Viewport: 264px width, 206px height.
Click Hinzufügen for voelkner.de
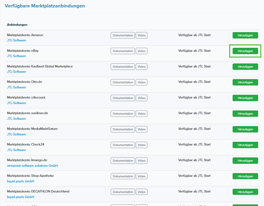click(x=245, y=114)
